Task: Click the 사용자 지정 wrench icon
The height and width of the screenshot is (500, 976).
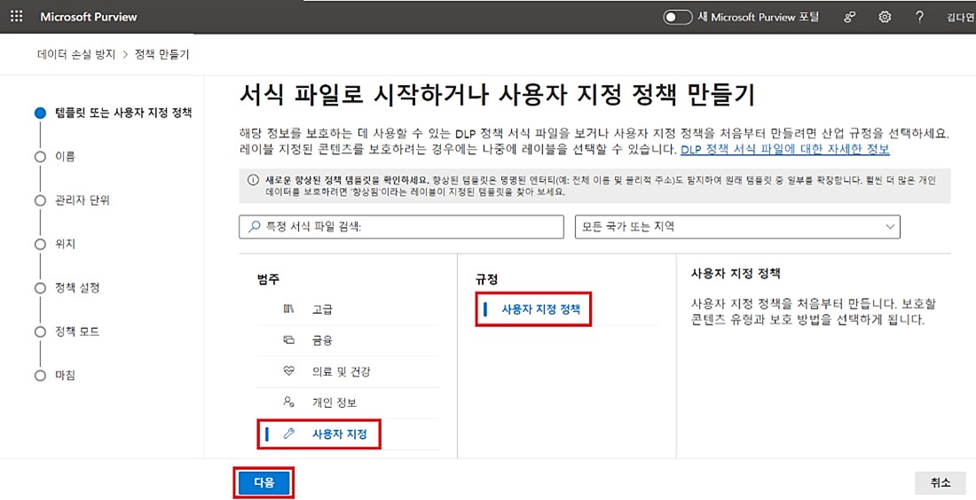Action: pos(288,434)
